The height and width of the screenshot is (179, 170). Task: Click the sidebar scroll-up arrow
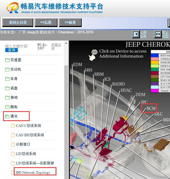pos(66,43)
